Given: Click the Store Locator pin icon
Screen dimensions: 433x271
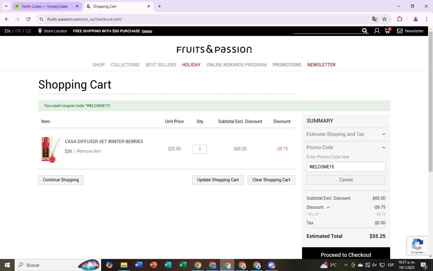Looking at the screenshot, I should click(x=40, y=31).
